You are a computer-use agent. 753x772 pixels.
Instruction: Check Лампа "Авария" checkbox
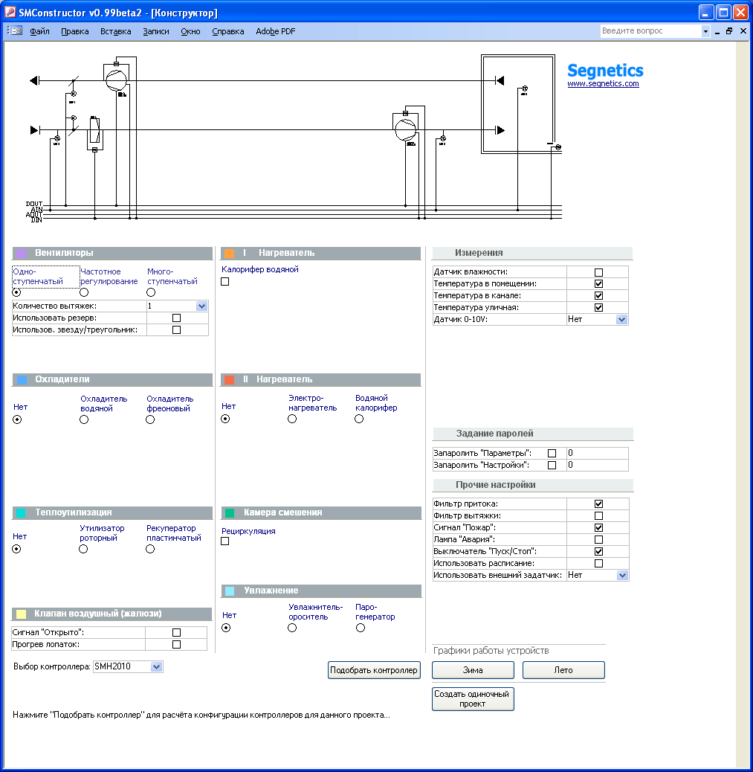point(599,540)
